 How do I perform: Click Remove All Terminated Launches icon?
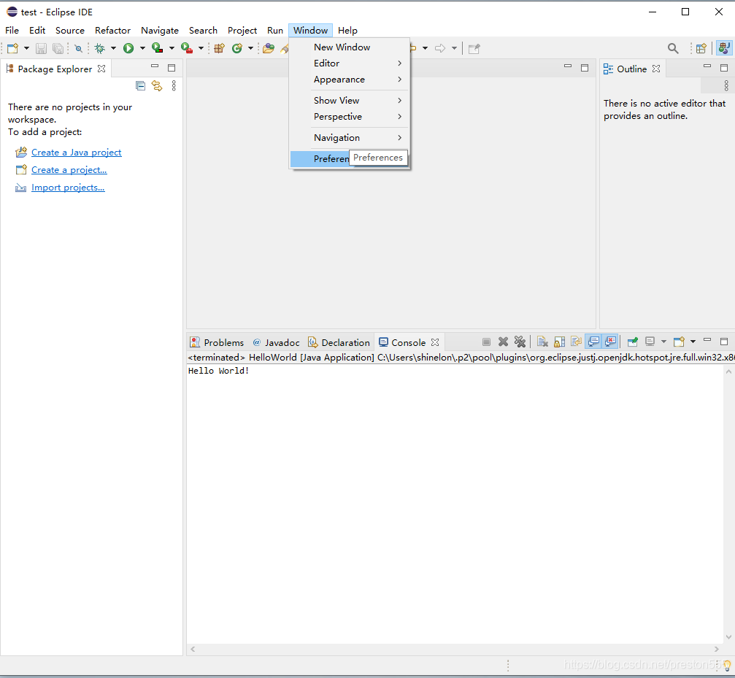pos(520,342)
